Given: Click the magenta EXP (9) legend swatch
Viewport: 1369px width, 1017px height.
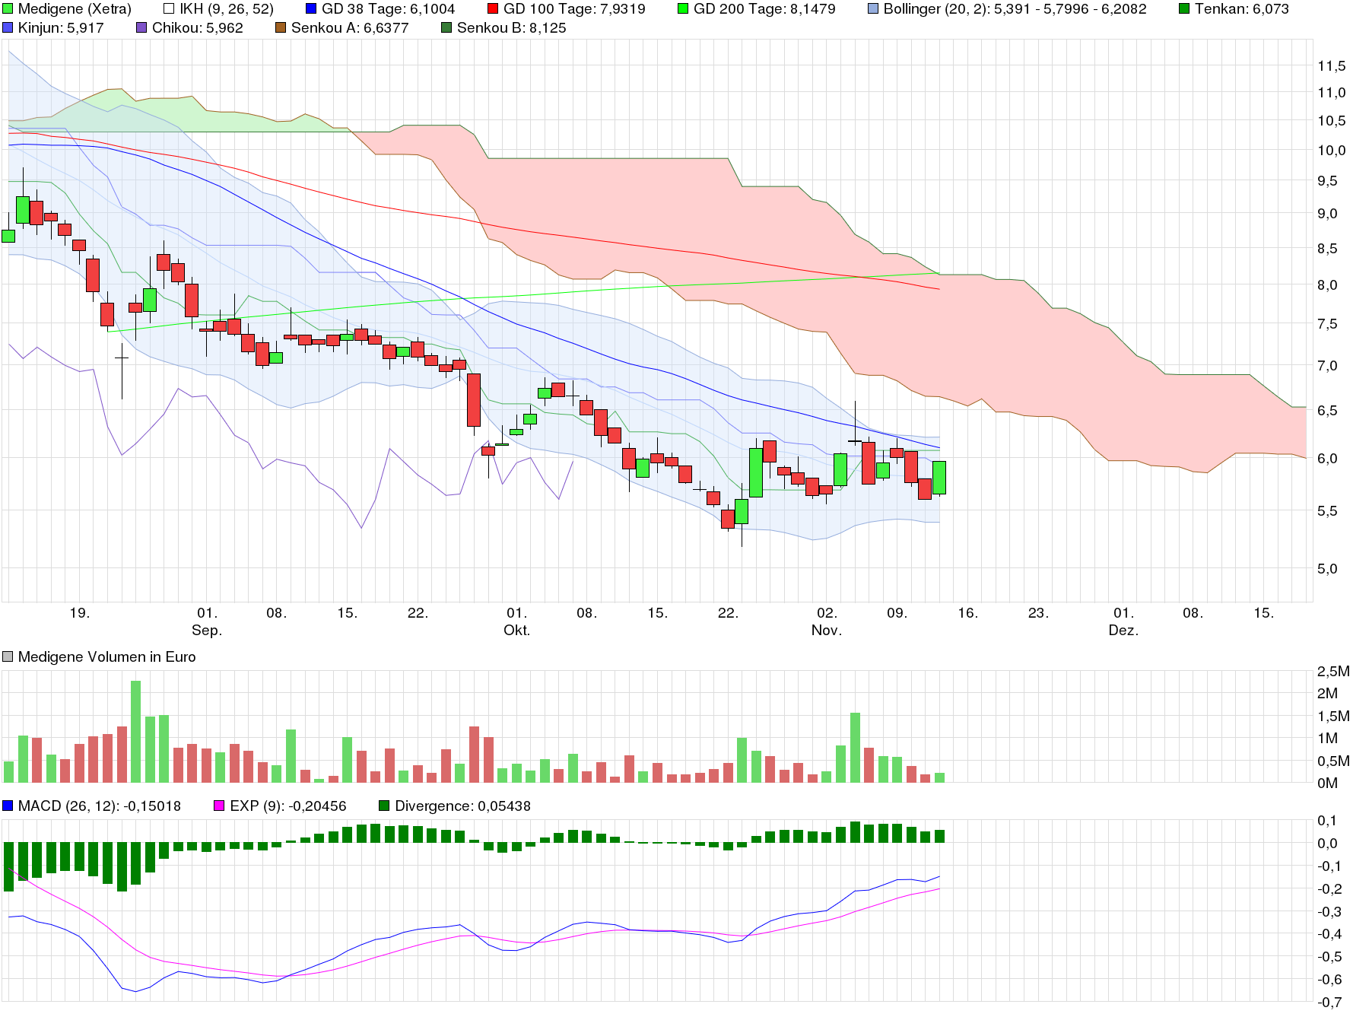Looking at the screenshot, I should click(219, 806).
